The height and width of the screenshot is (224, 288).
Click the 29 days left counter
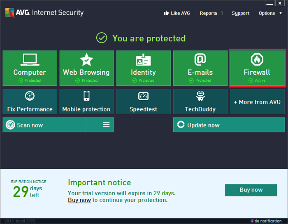click(x=28, y=191)
